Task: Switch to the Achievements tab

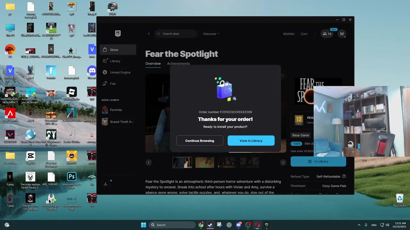Action: 178,64
